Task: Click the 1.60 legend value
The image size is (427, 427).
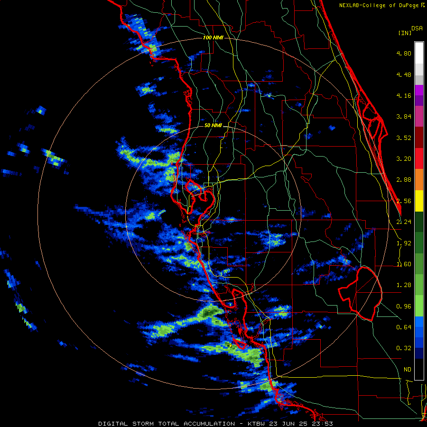Action: (404, 264)
